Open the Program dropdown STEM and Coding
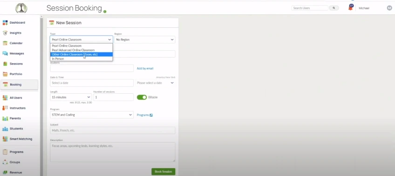395x176 pixels. coord(92,115)
